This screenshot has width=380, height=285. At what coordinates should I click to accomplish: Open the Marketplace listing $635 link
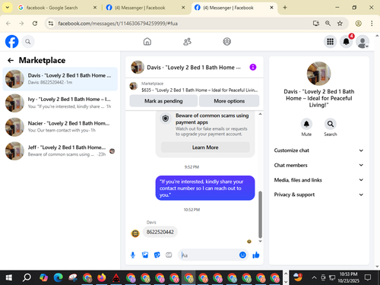coord(195,87)
